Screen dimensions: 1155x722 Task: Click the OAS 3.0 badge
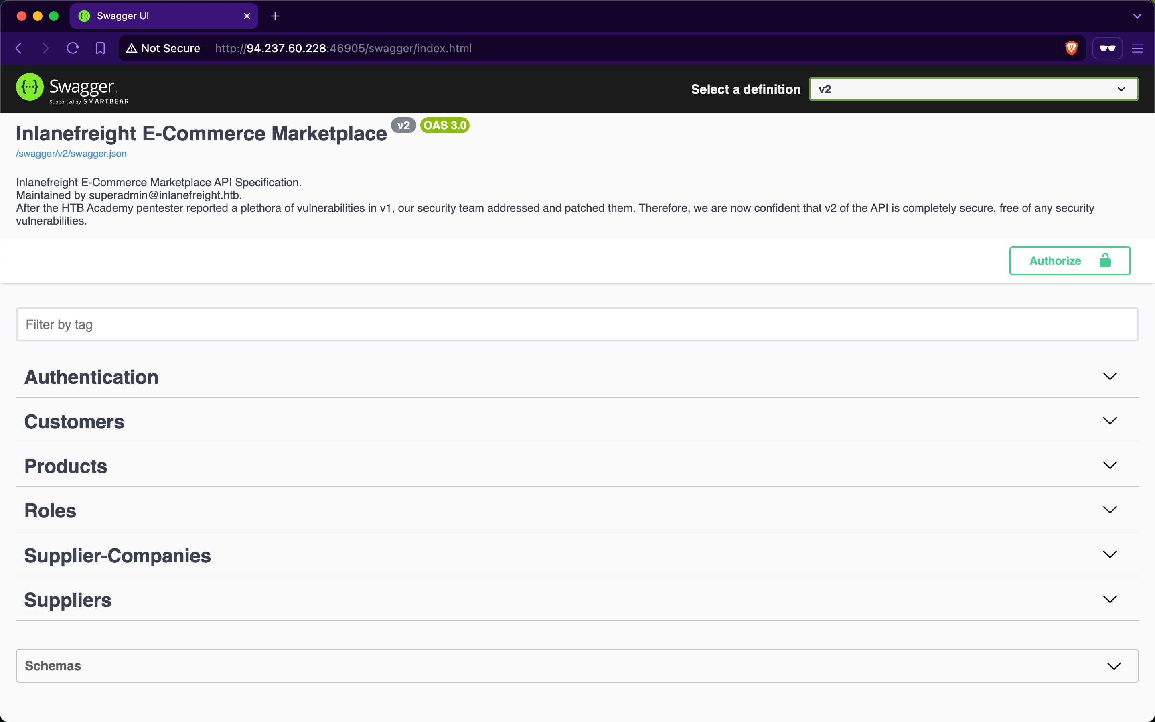coord(445,125)
